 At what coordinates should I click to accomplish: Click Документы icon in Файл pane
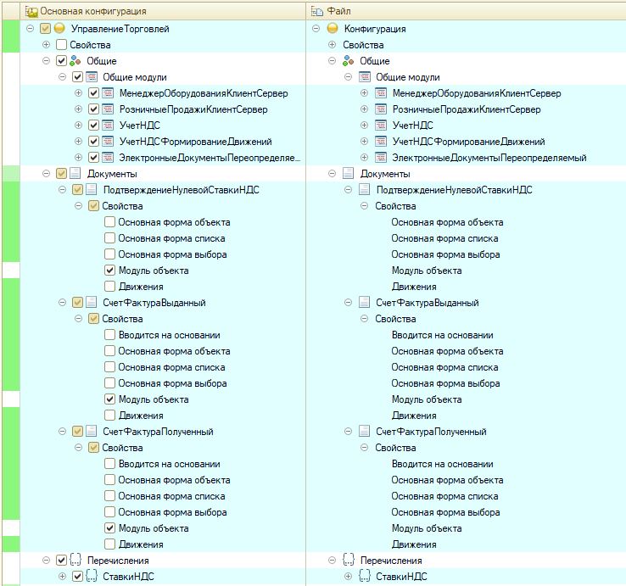(348, 173)
